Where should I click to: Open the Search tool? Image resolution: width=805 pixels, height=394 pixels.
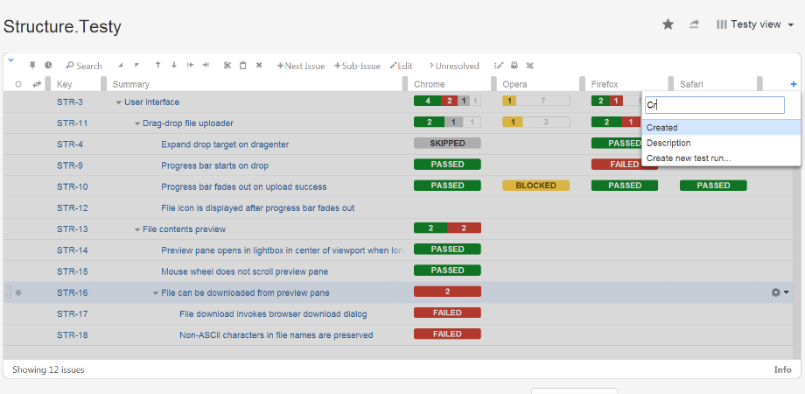coord(84,66)
